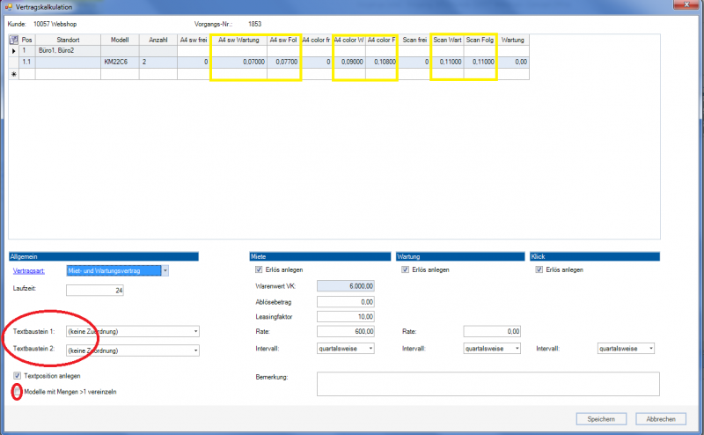Click the Abbrechen button

click(x=660, y=418)
